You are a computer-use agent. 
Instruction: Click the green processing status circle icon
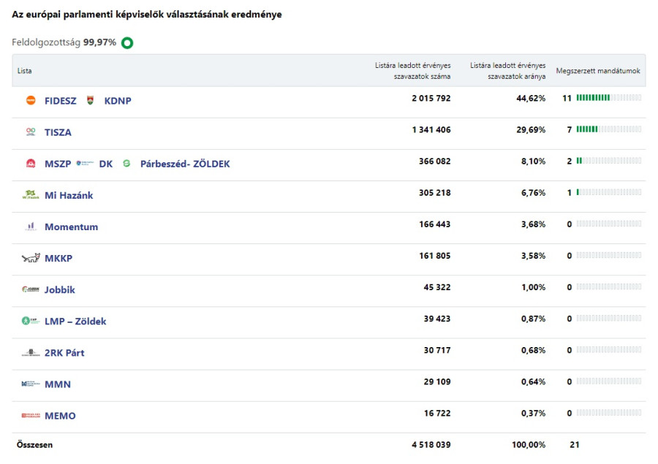127,43
